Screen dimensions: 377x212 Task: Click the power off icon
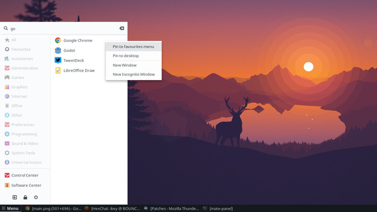[36, 197]
